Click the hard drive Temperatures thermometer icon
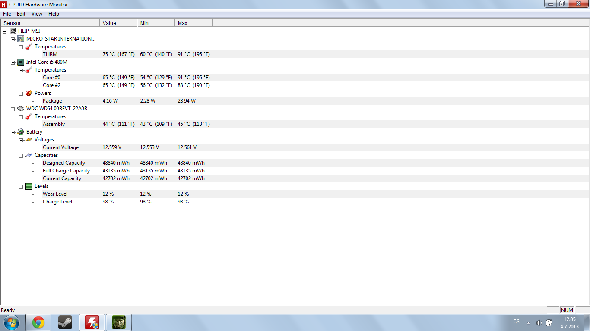The height and width of the screenshot is (331, 590). 29,116
